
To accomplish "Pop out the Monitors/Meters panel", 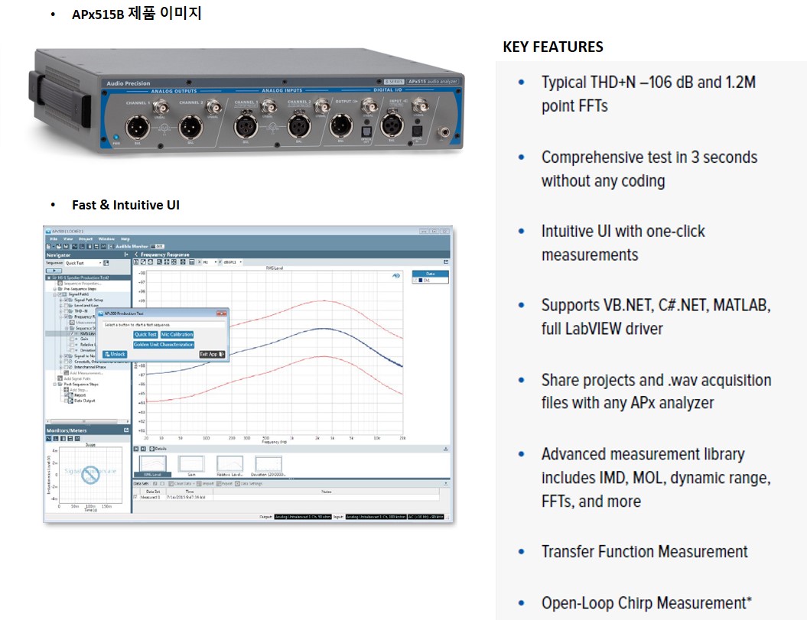I will (x=126, y=430).
